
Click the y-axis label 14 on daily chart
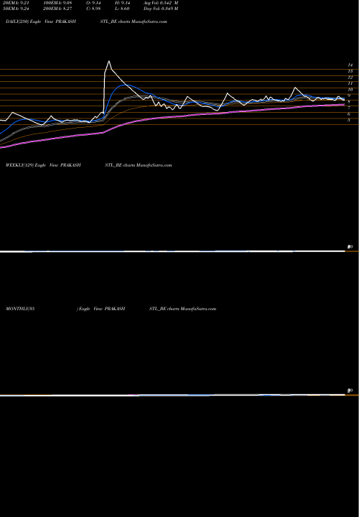click(350, 65)
